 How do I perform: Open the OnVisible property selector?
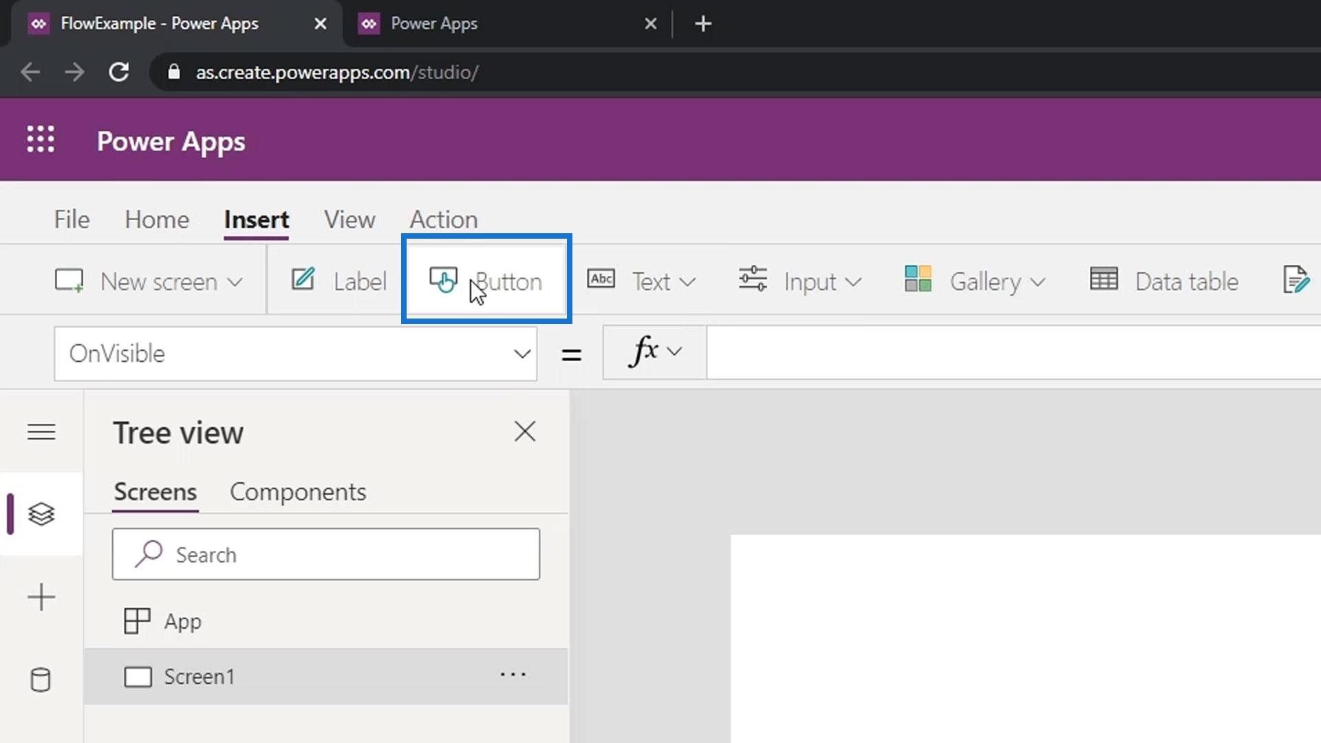click(x=295, y=354)
